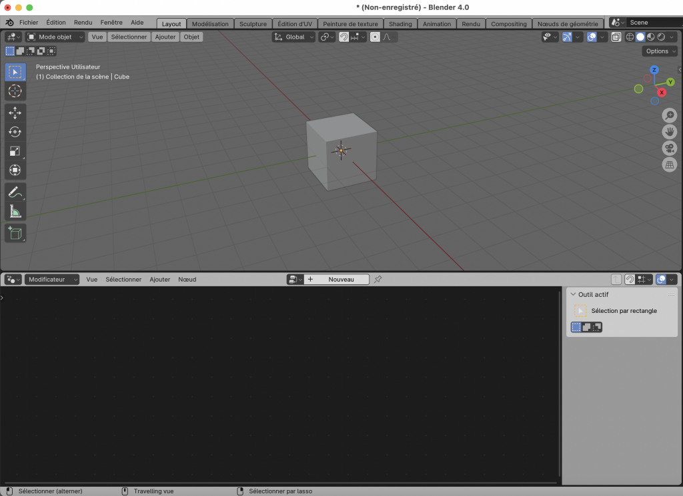
Task: Select the Annotate pencil tool
Action: tap(15, 192)
